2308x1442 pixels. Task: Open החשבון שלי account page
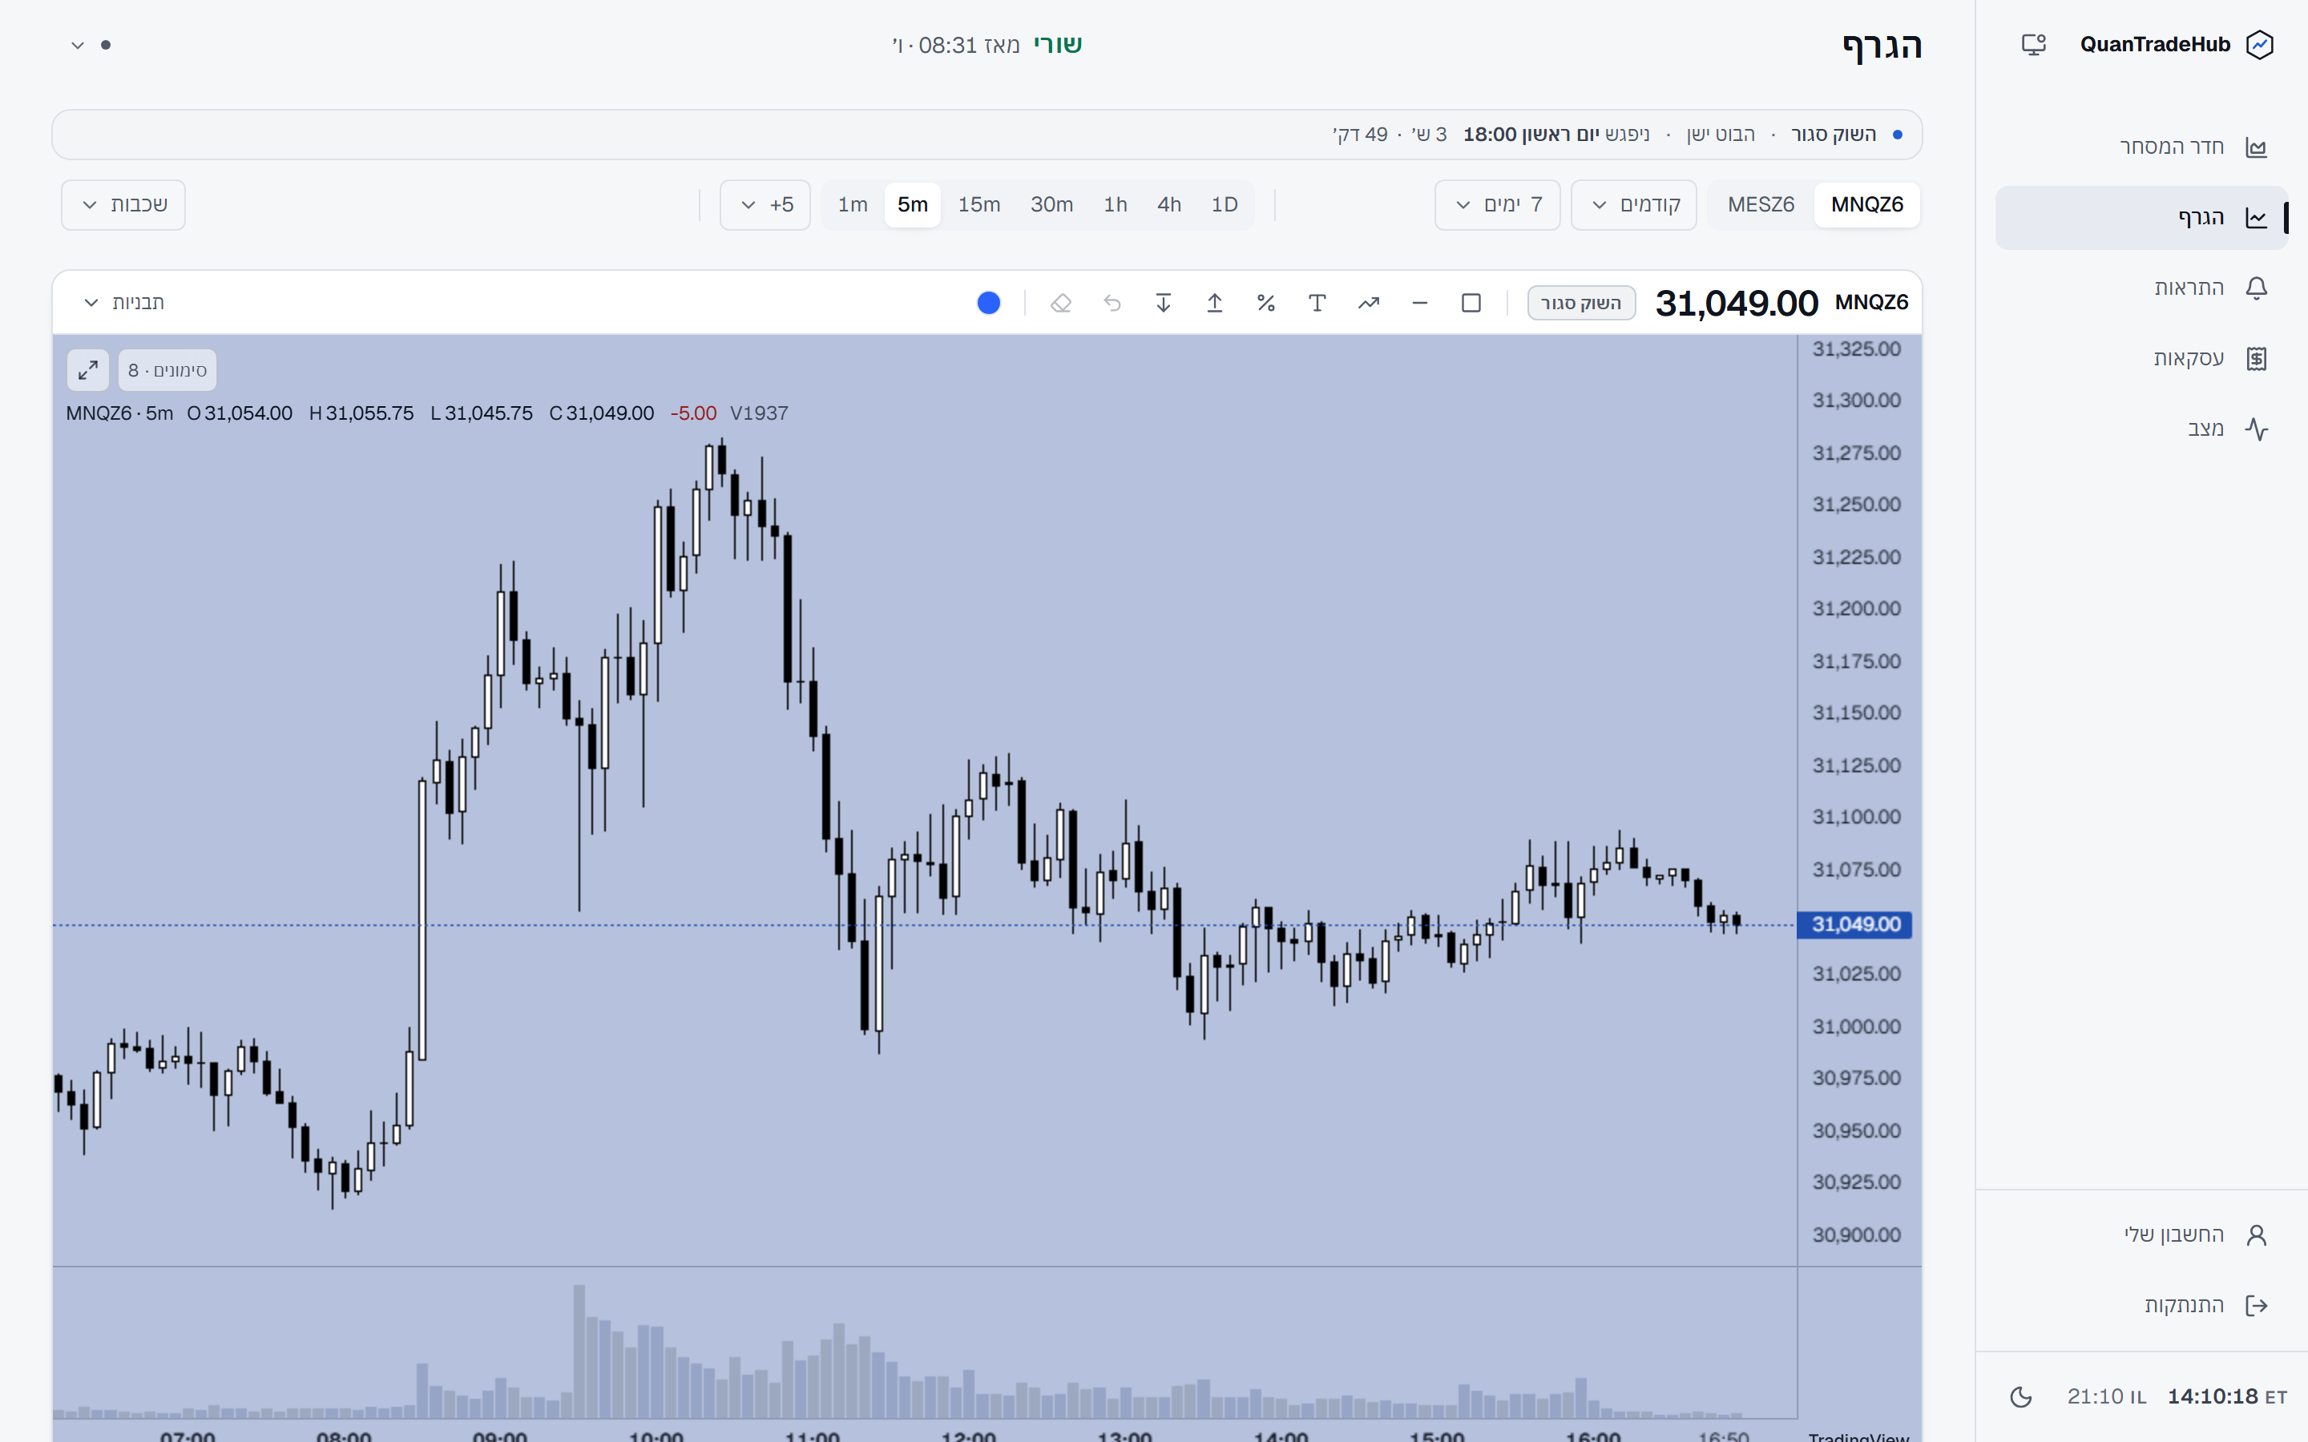pos(2141,1235)
